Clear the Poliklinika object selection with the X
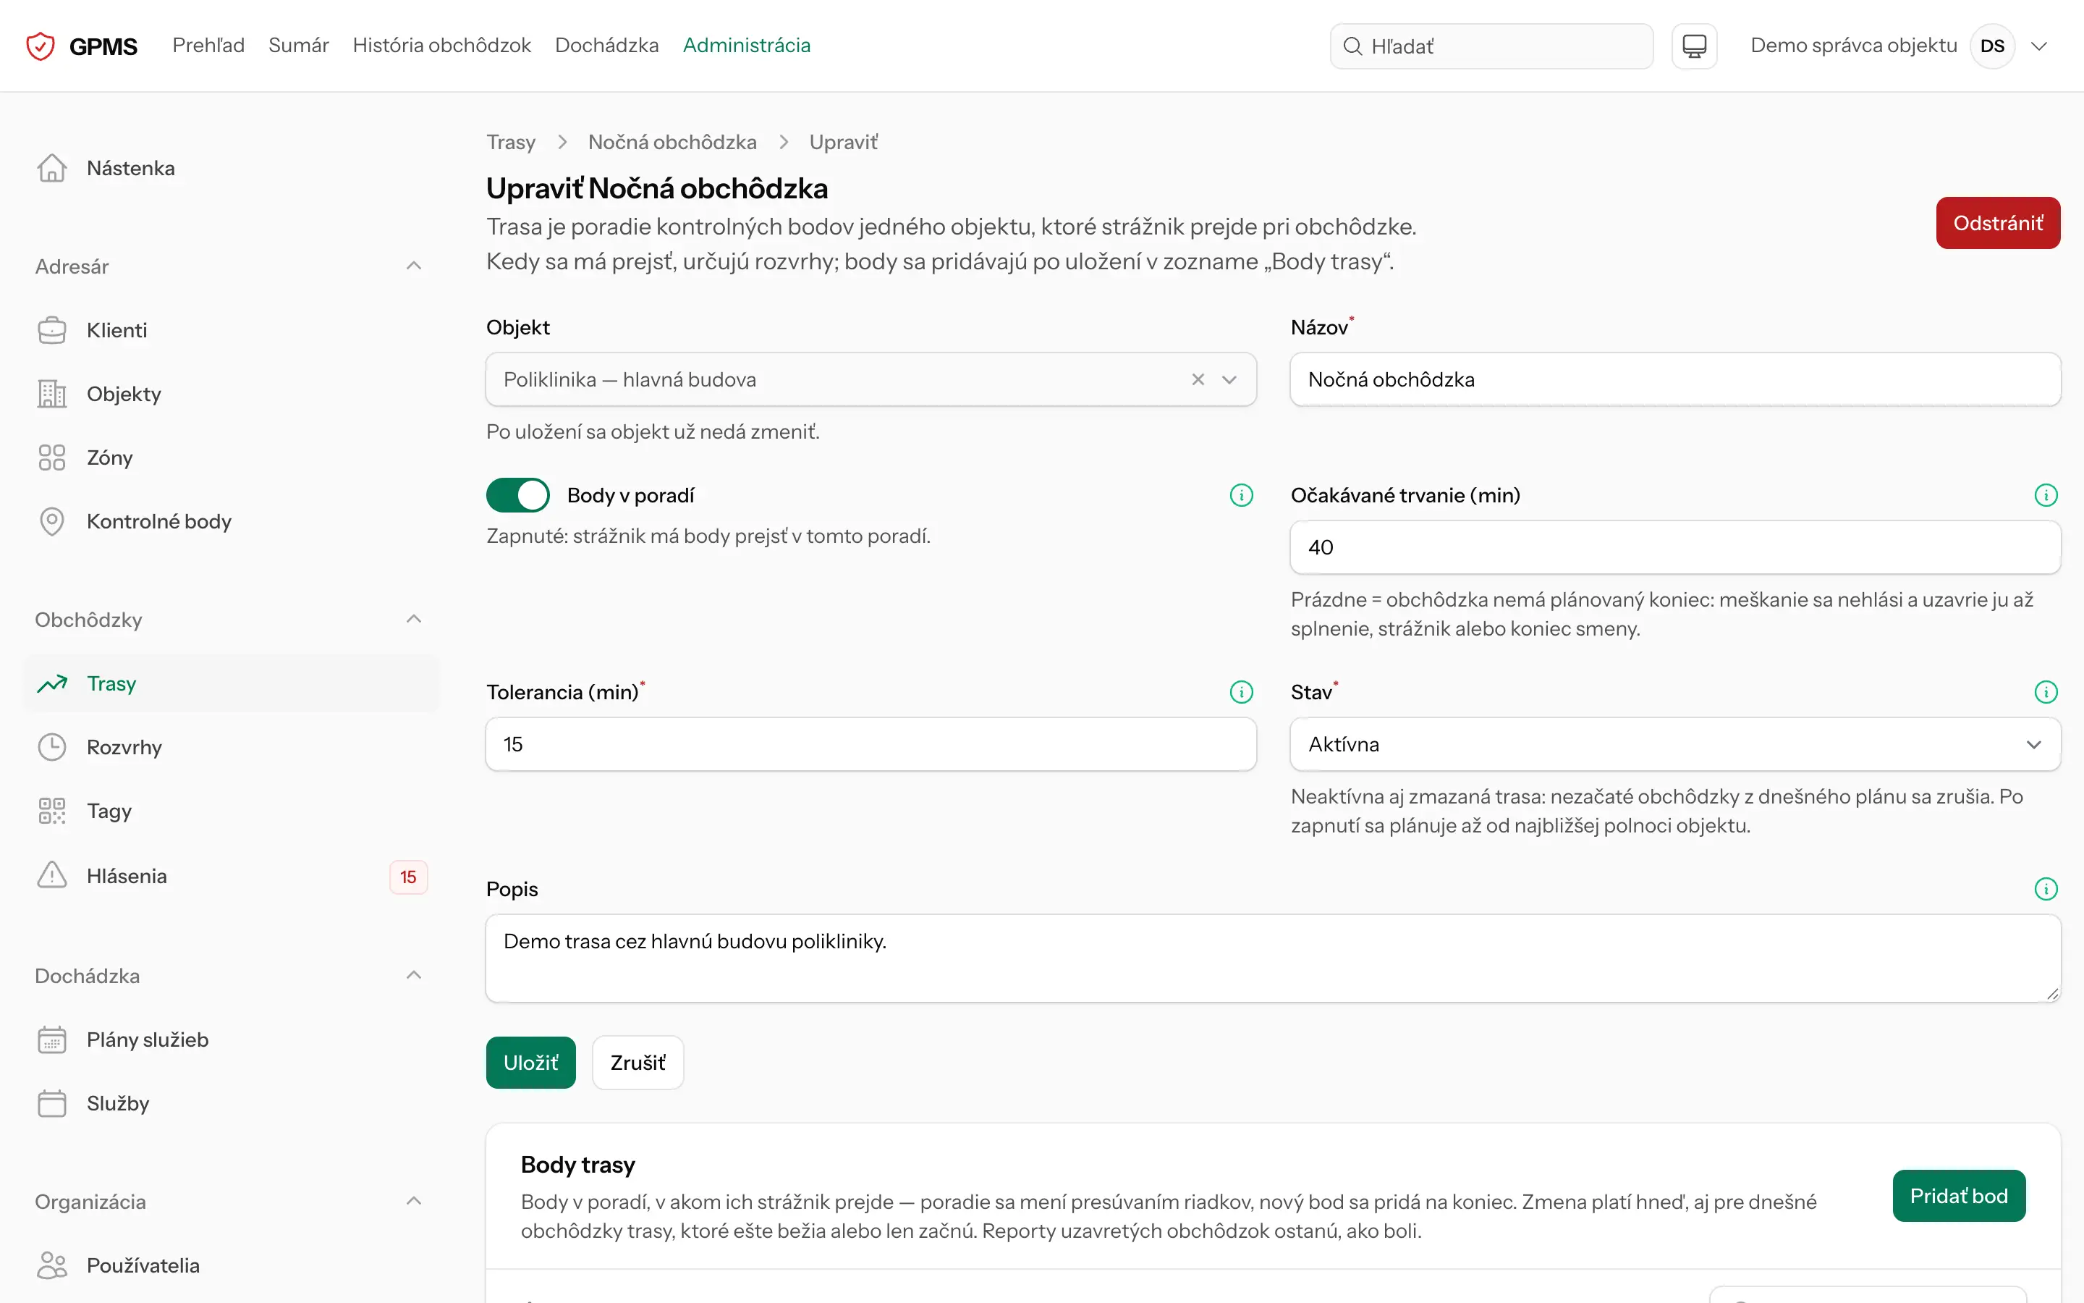 pos(1197,379)
